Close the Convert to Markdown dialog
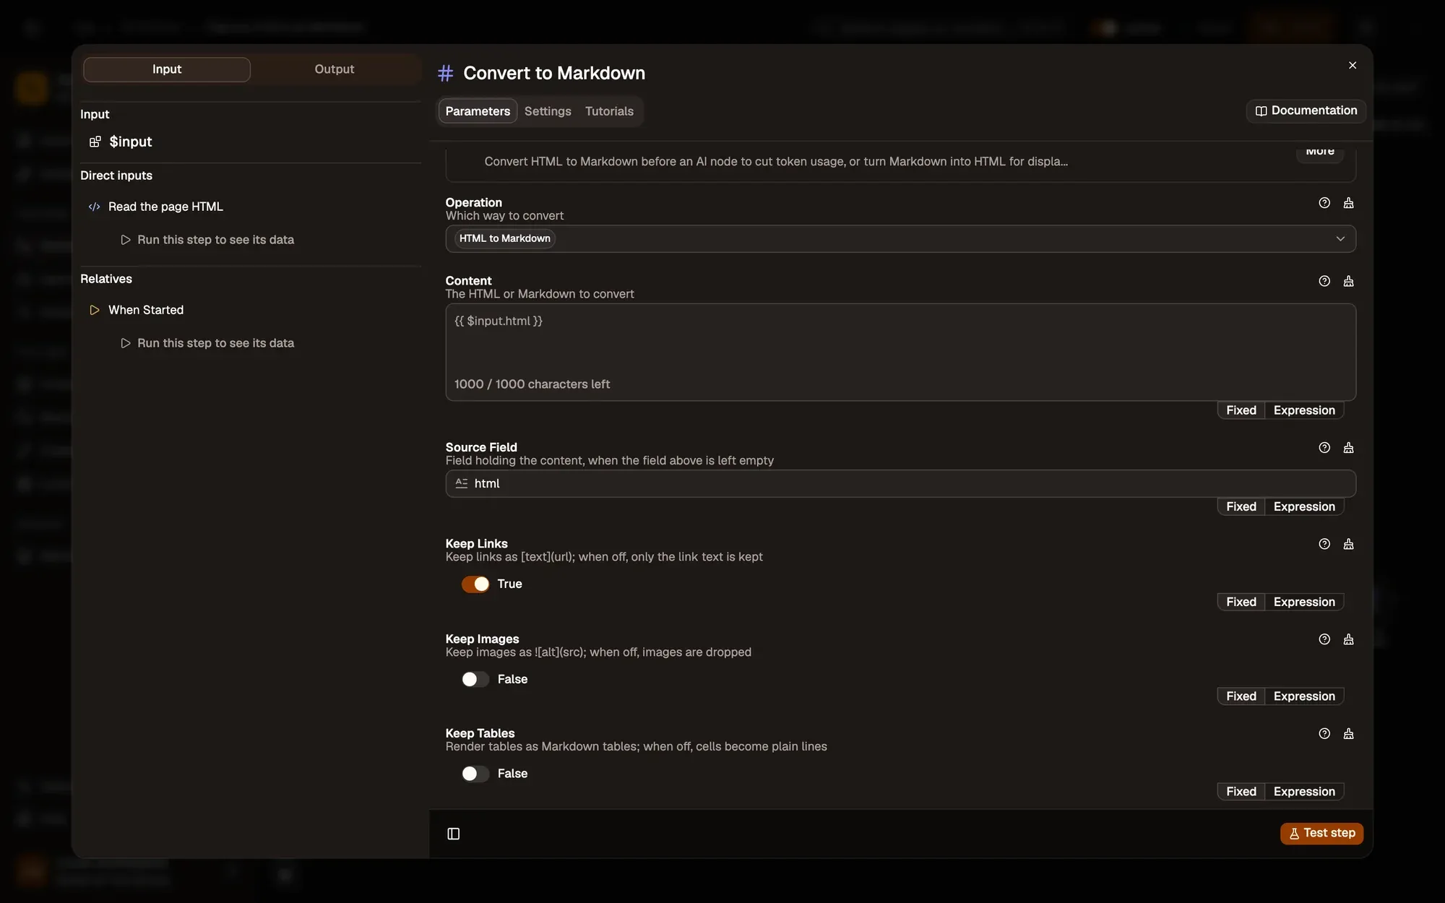This screenshot has height=903, width=1445. [1353, 65]
